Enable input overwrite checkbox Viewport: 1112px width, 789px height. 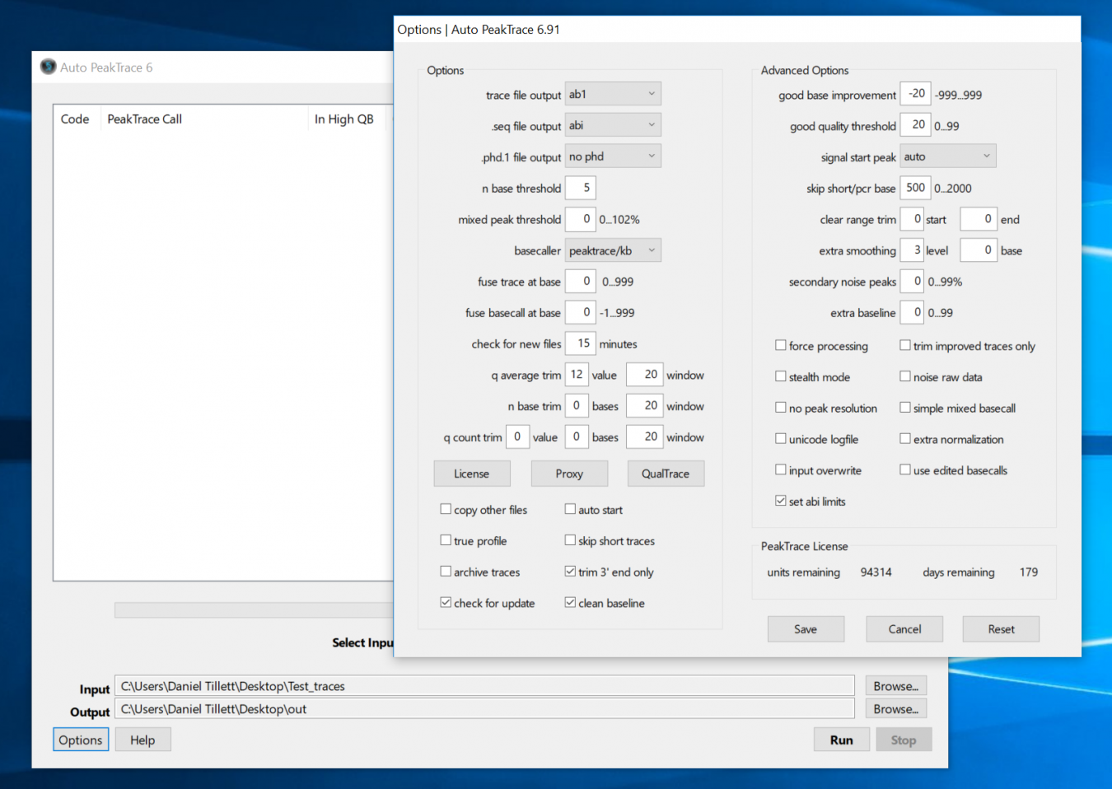pos(781,469)
